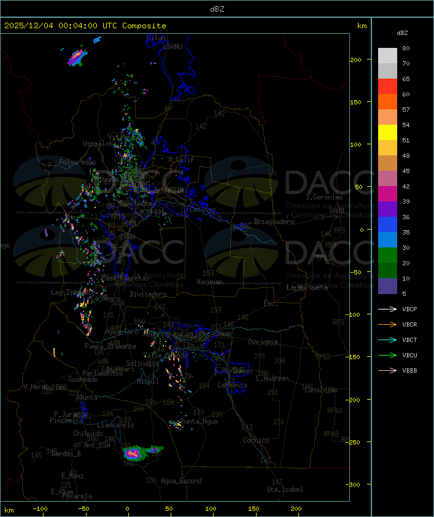Viewport: 434px width, 517px height.
Task: Click the timestamp 2025/12/04 00:04:00 UTC Composite
Action: coord(85,26)
